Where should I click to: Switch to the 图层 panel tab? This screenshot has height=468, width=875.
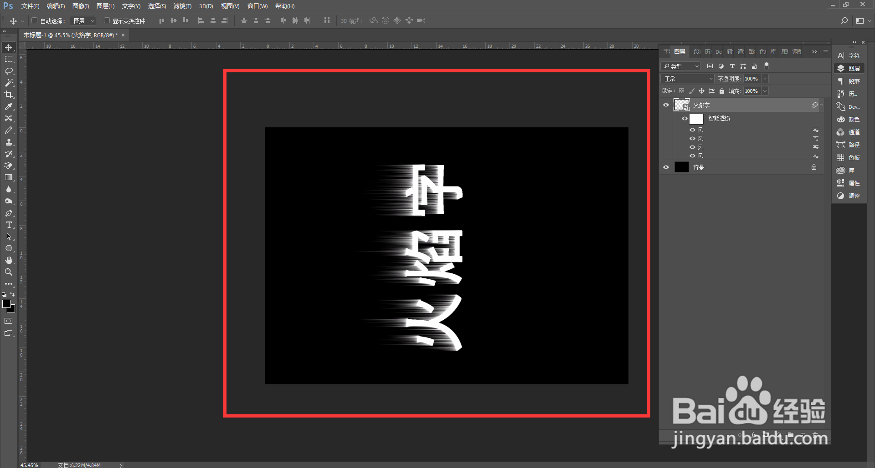coord(680,51)
